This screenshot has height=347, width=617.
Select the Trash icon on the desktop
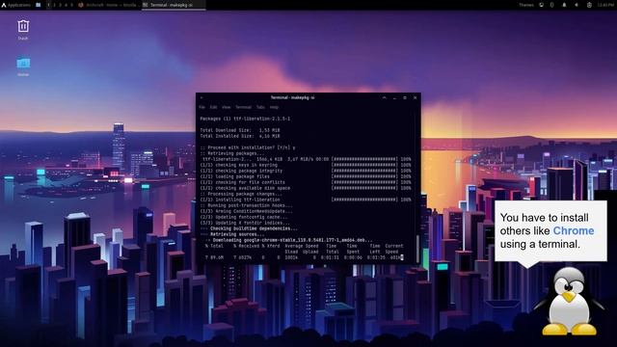pos(23,30)
